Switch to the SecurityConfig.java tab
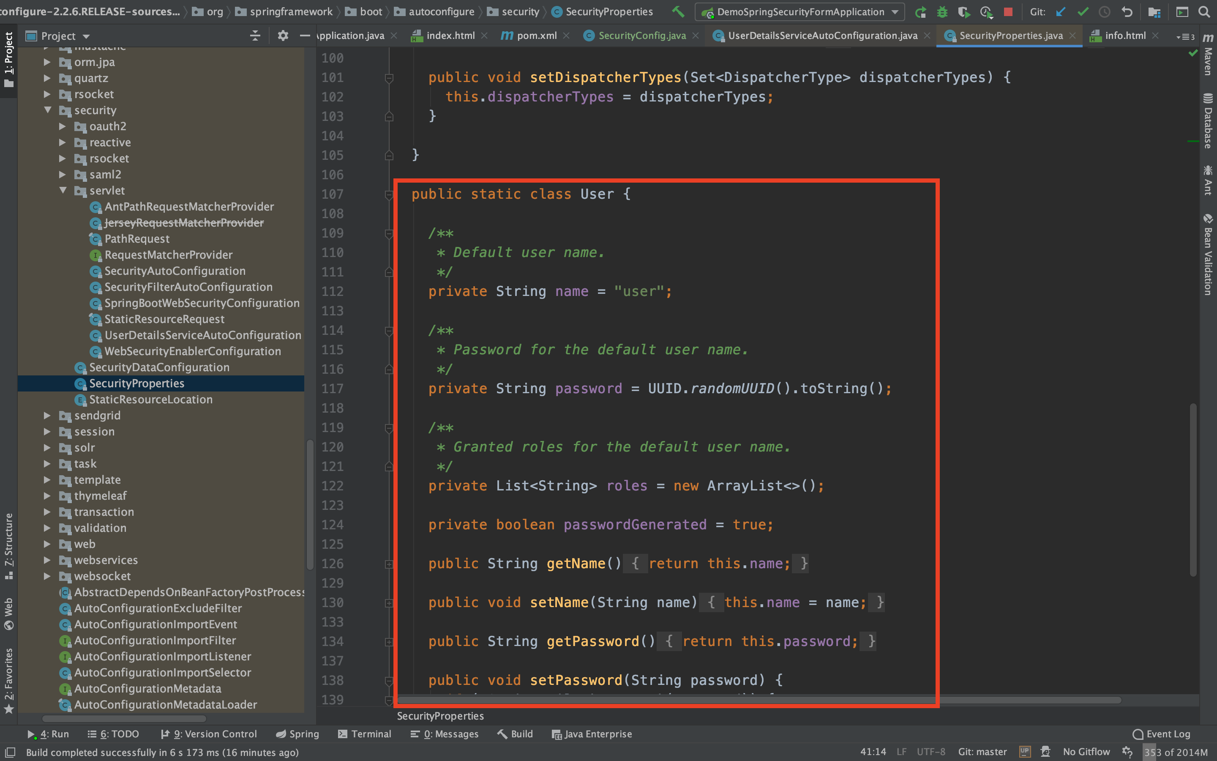The height and width of the screenshot is (761, 1217). pos(642,36)
